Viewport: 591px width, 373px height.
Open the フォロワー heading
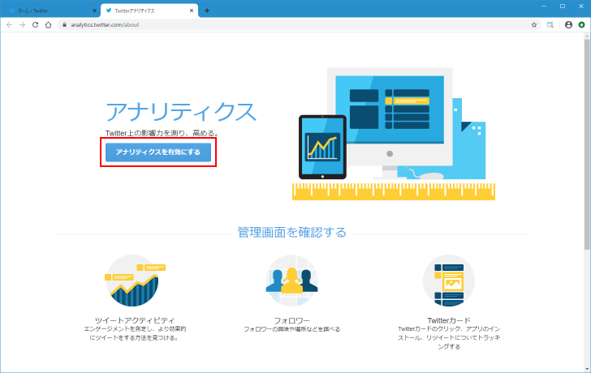[291, 320]
